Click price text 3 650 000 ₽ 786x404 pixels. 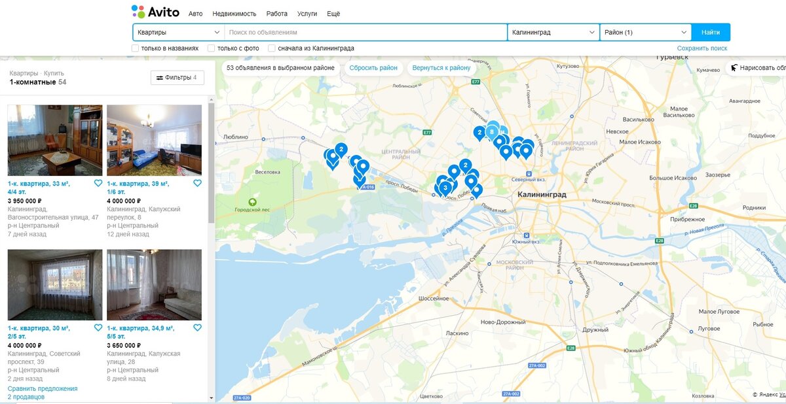tap(124, 345)
